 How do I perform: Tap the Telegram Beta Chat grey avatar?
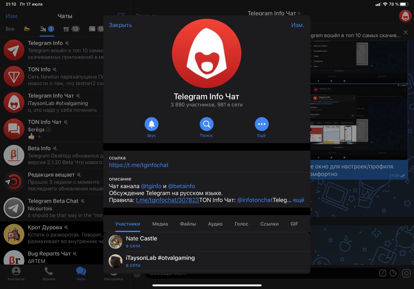(x=14, y=208)
